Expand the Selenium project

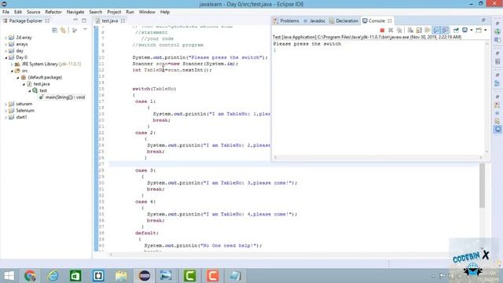[6, 111]
